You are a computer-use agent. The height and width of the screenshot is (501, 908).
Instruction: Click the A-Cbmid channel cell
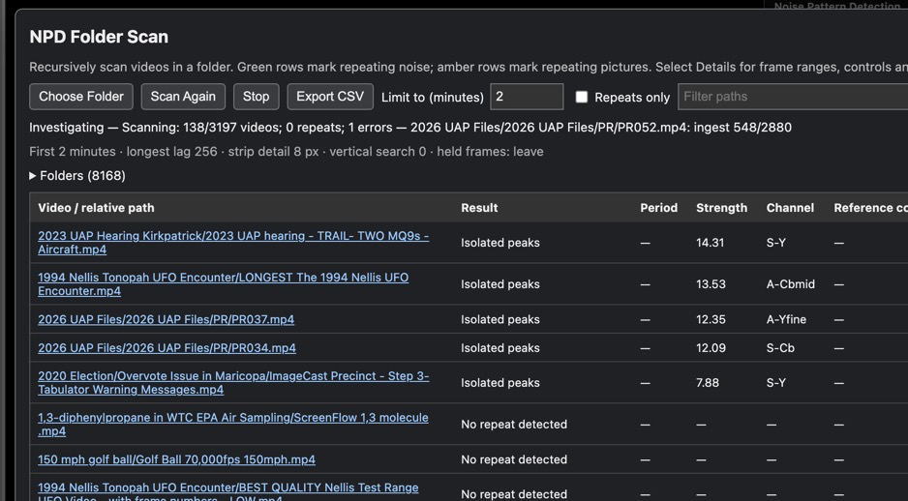tap(791, 284)
